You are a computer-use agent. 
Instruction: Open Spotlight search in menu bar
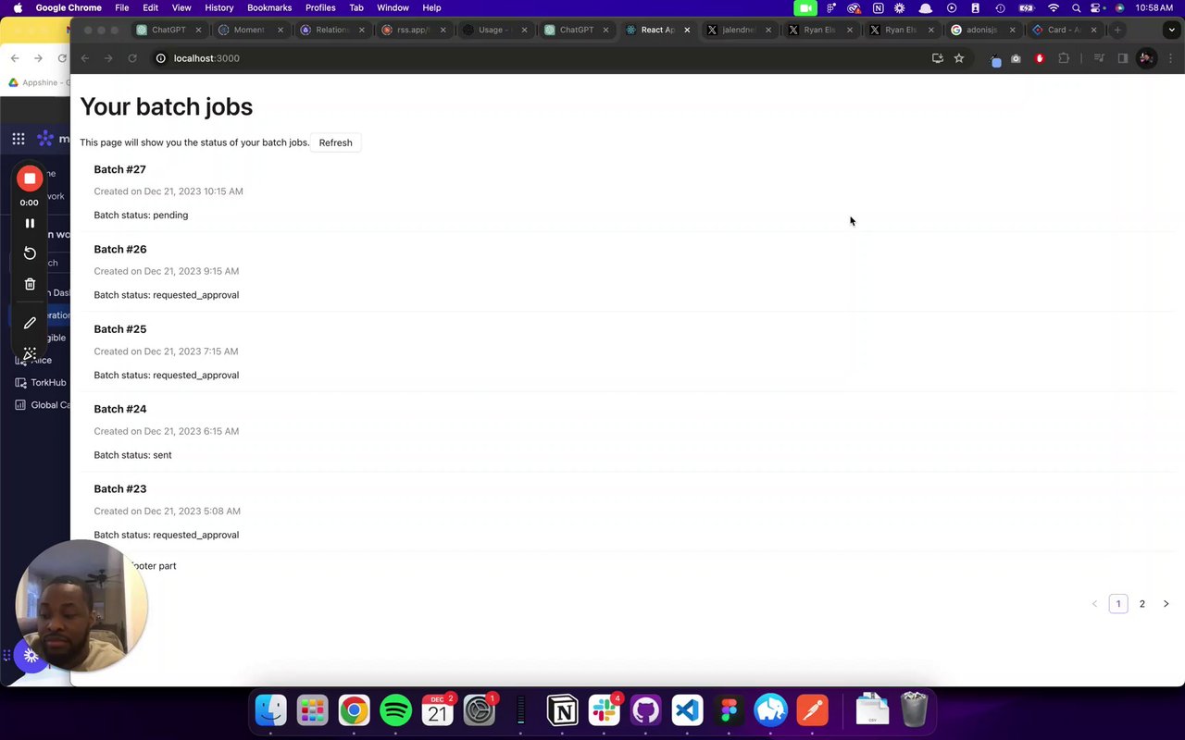tap(1076, 7)
